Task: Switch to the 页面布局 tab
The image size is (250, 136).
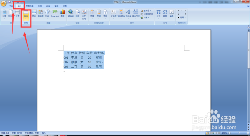Action: [x=30, y=6]
